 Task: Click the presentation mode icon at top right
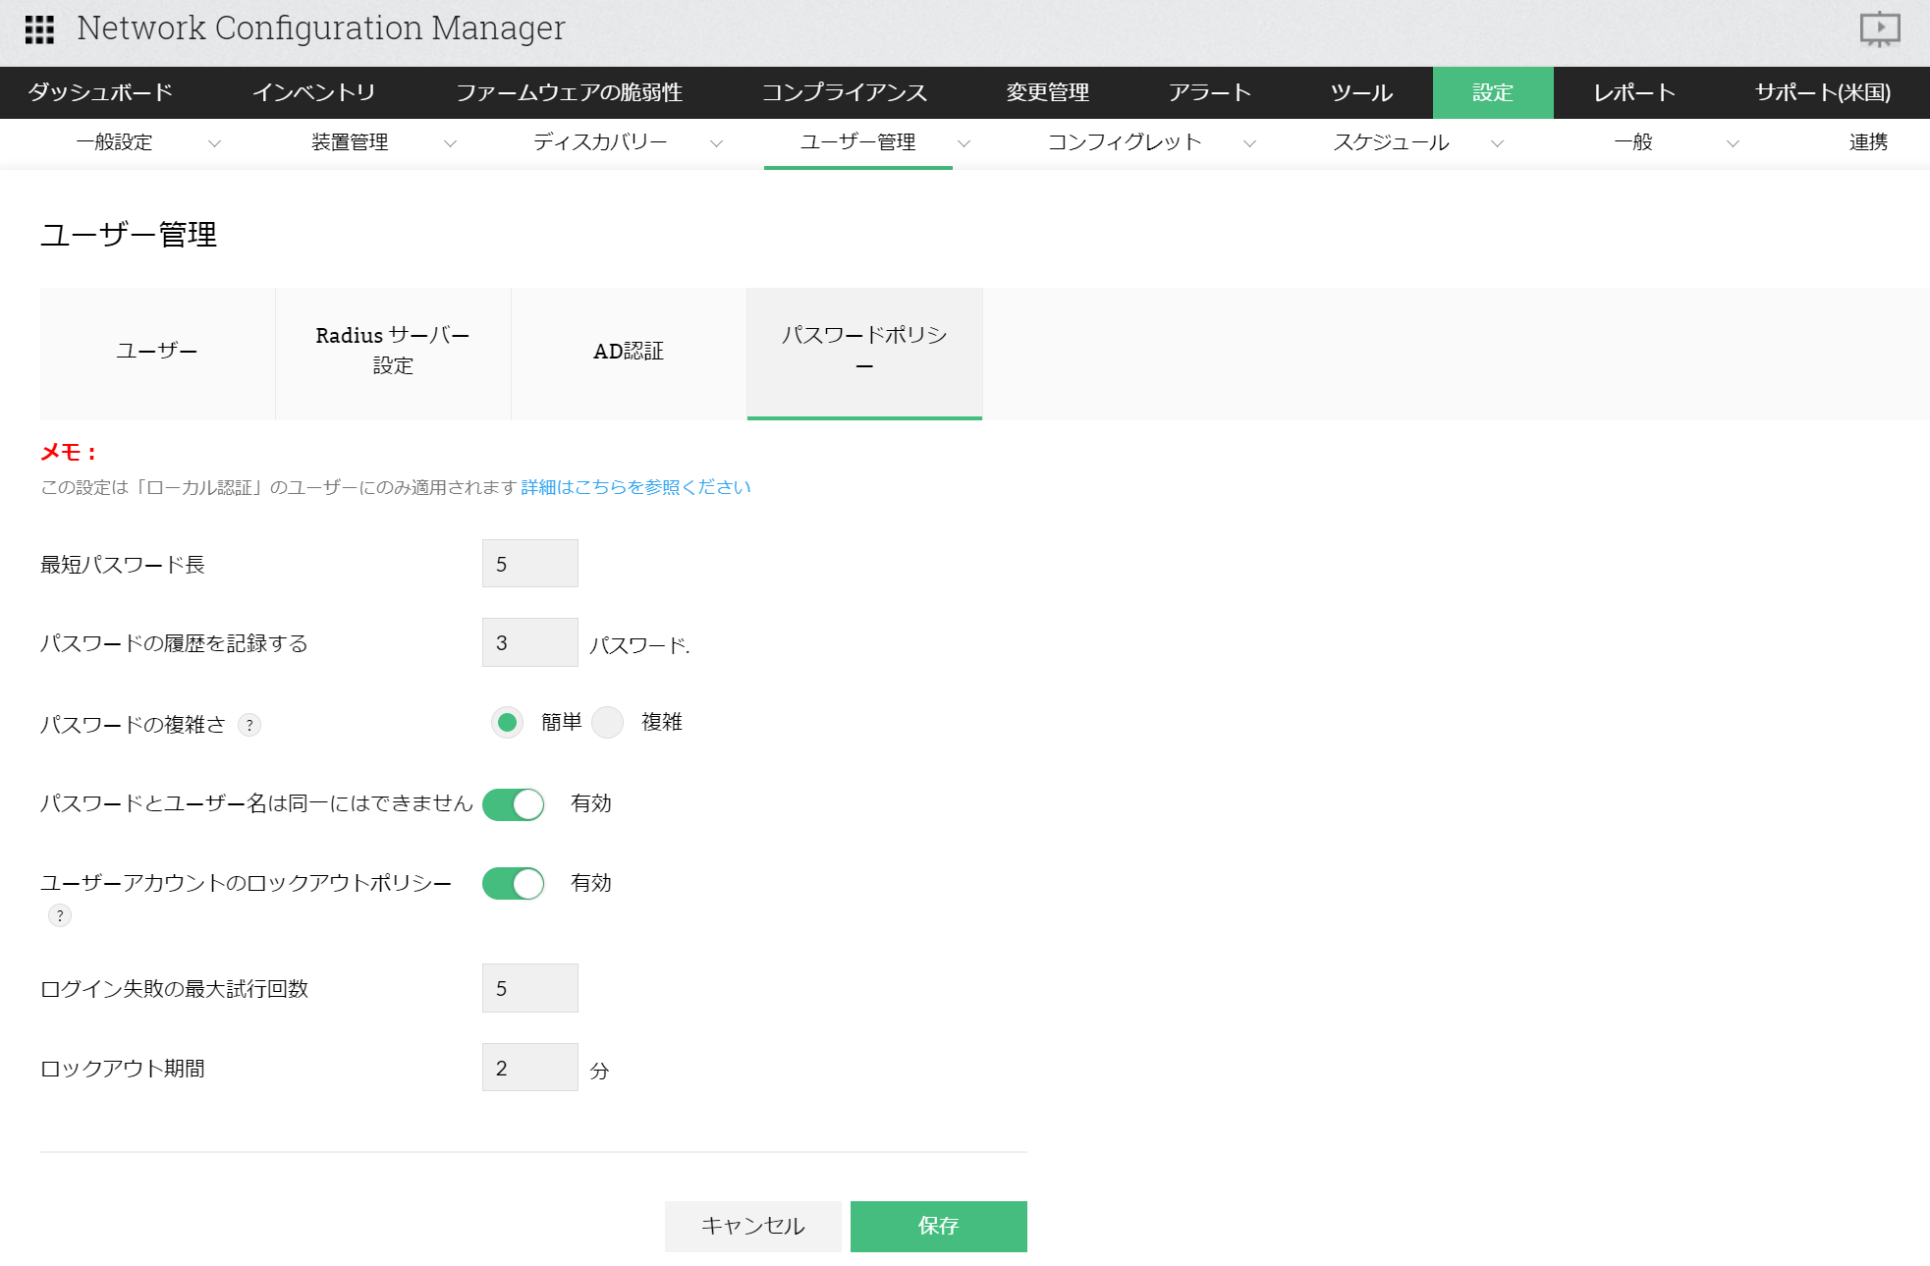click(1879, 28)
